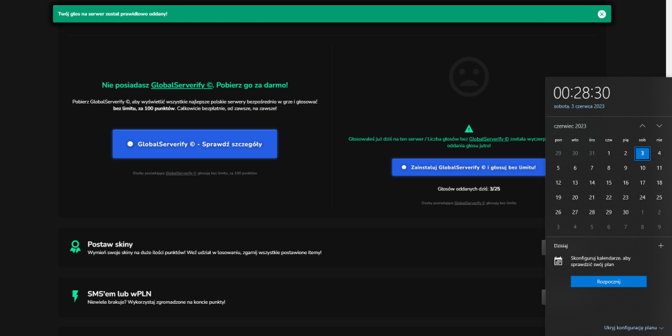The height and width of the screenshot is (336, 672).
Task: Select June 10 in the calendar
Action: 642,167
